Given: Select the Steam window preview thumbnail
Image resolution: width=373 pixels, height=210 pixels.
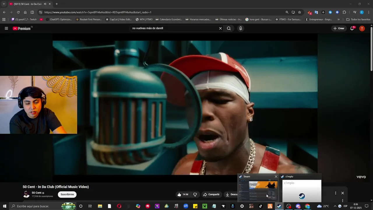Looking at the screenshot, I should pyautogui.click(x=258, y=190).
